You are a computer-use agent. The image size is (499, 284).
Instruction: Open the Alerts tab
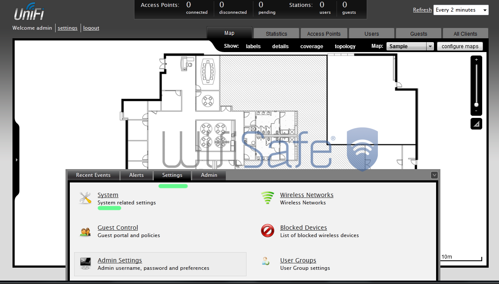(136, 175)
